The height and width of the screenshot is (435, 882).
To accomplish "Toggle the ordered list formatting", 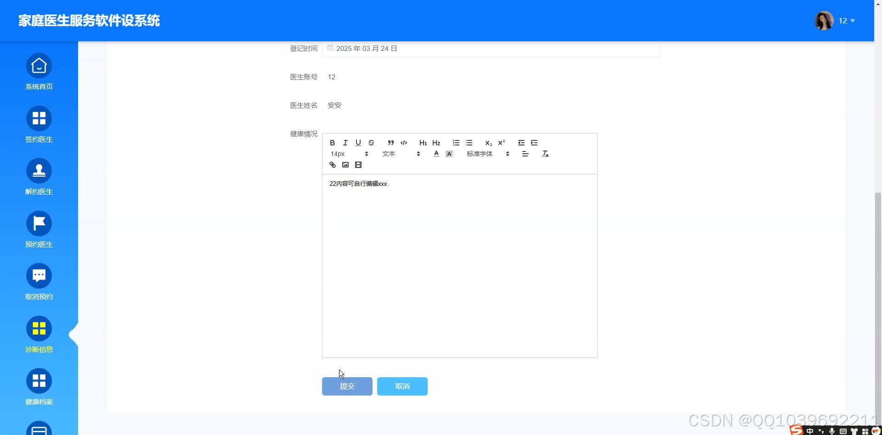I will pos(455,143).
